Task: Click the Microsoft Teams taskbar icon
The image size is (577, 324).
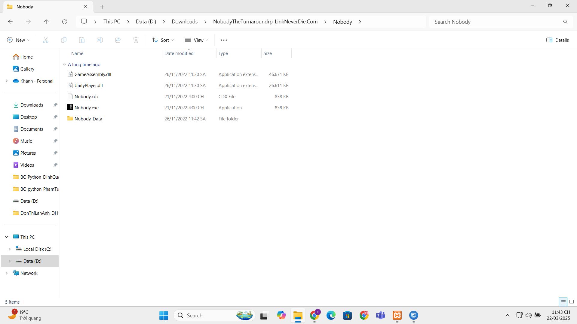Action: [x=381, y=315]
